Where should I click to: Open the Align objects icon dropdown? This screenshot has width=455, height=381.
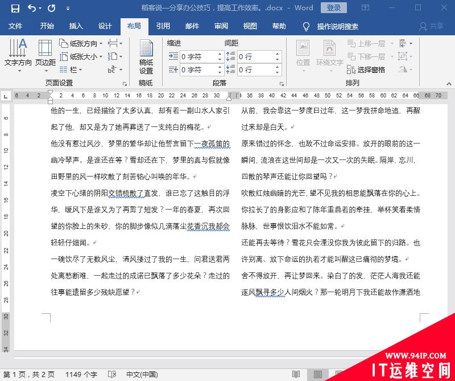point(406,44)
